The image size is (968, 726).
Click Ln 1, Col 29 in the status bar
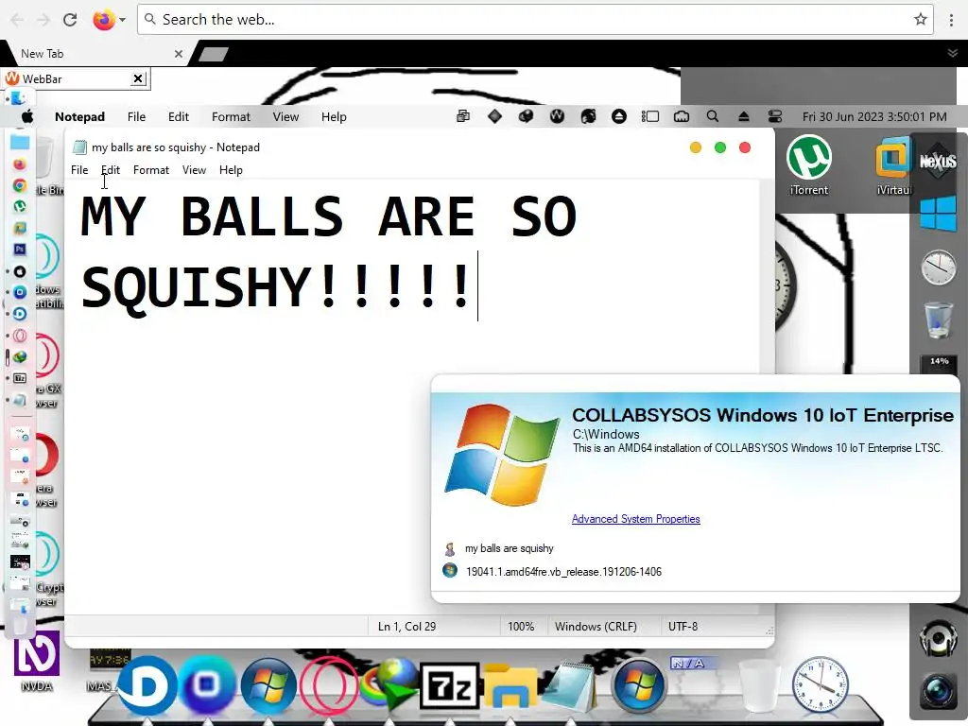(x=406, y=626)
